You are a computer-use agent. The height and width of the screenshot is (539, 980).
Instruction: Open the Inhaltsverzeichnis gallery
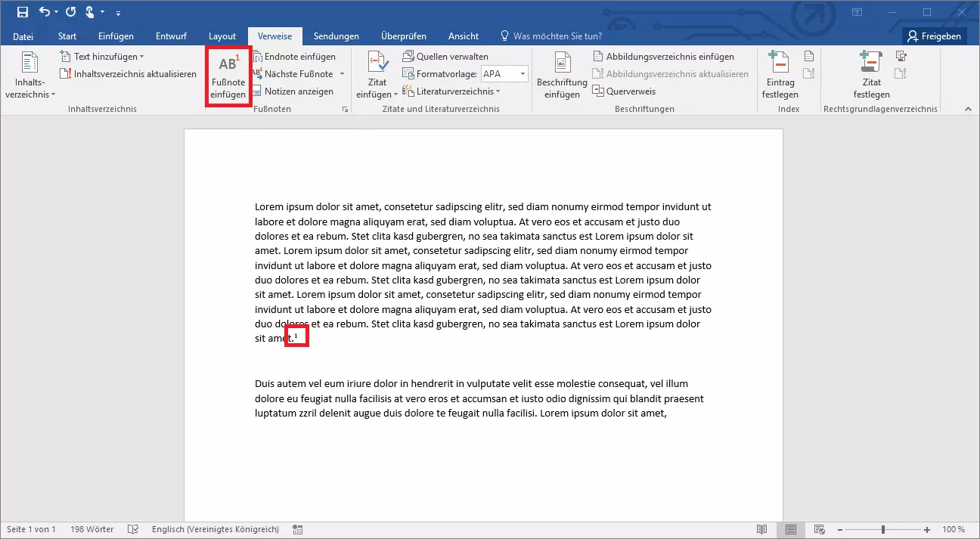click(30, 76)
